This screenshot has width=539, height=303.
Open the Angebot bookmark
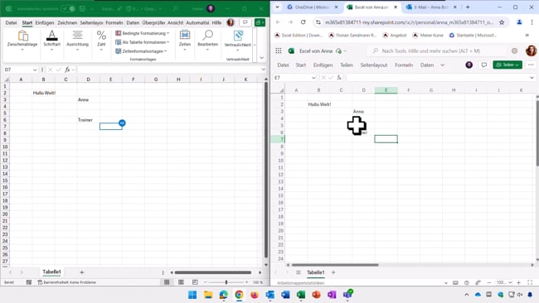(x=395, y=36)
